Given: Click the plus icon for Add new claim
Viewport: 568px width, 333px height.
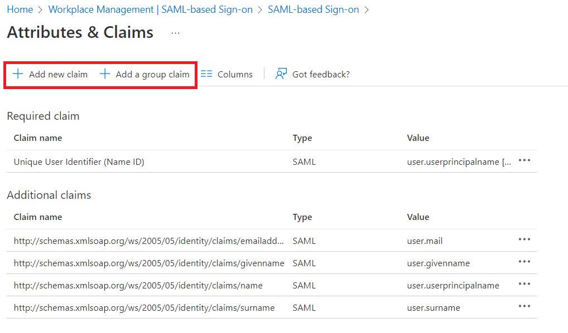Looking at the screenshot, I should point(18,74).
